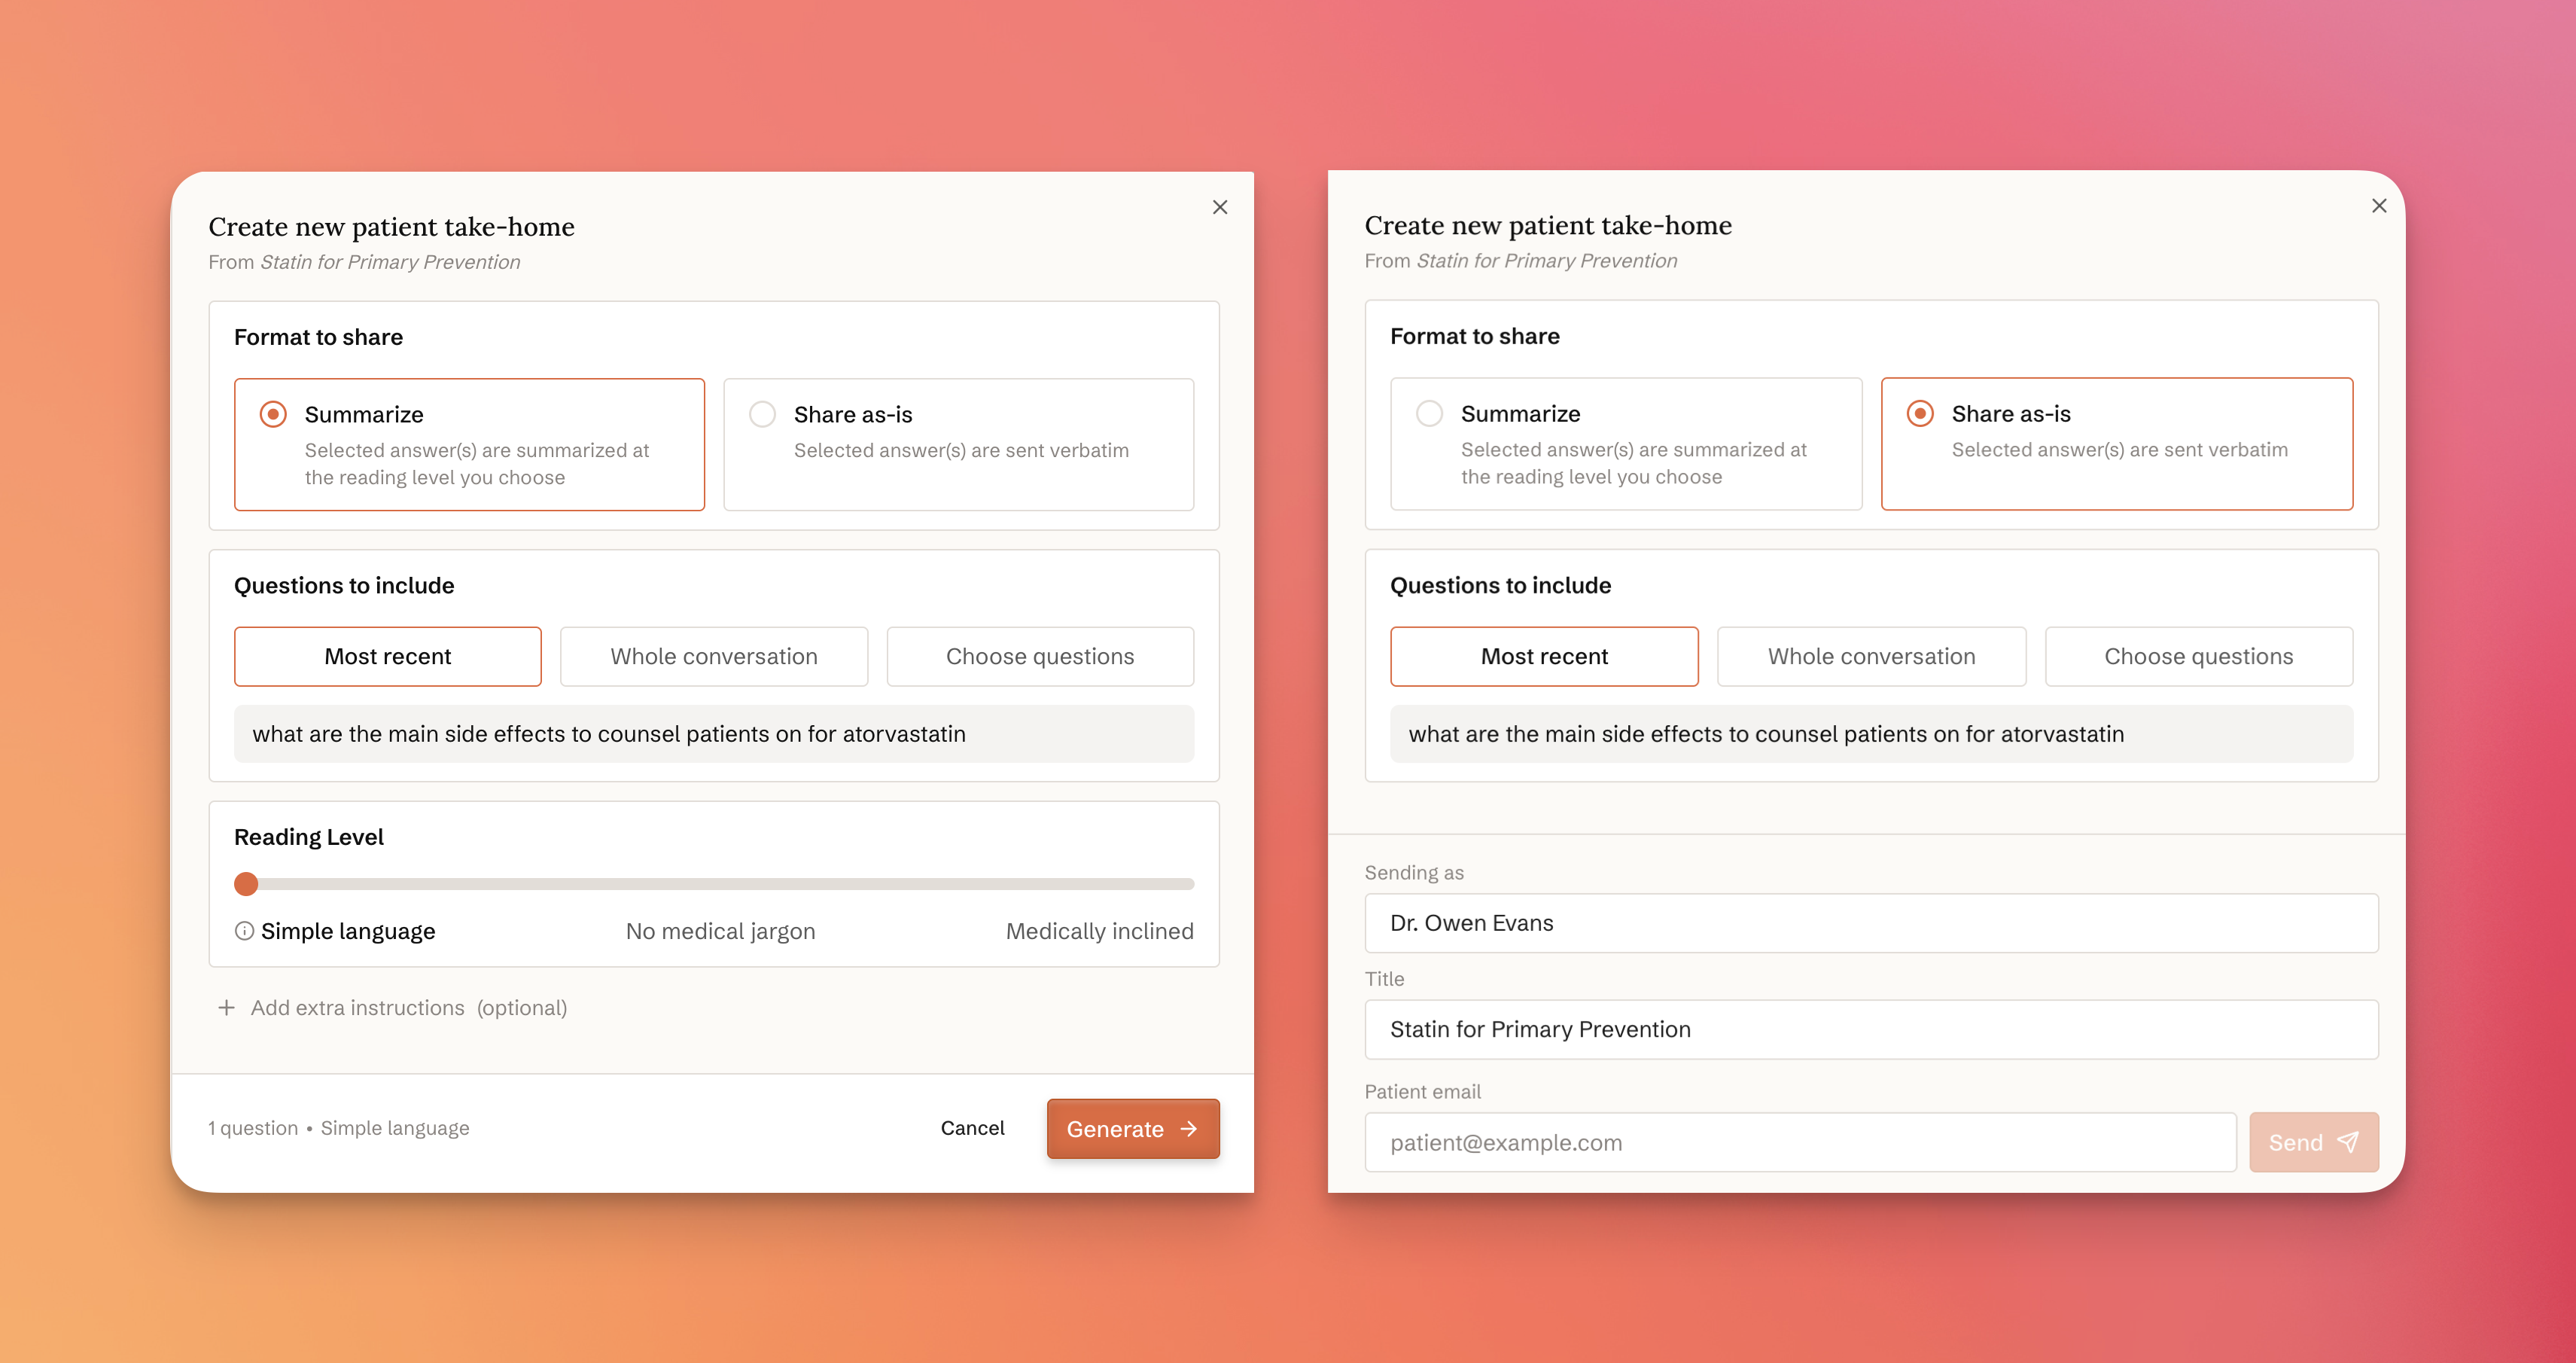Close the left take-home dialog
The image size is (2576, 1363).
tap(1219, 207)
